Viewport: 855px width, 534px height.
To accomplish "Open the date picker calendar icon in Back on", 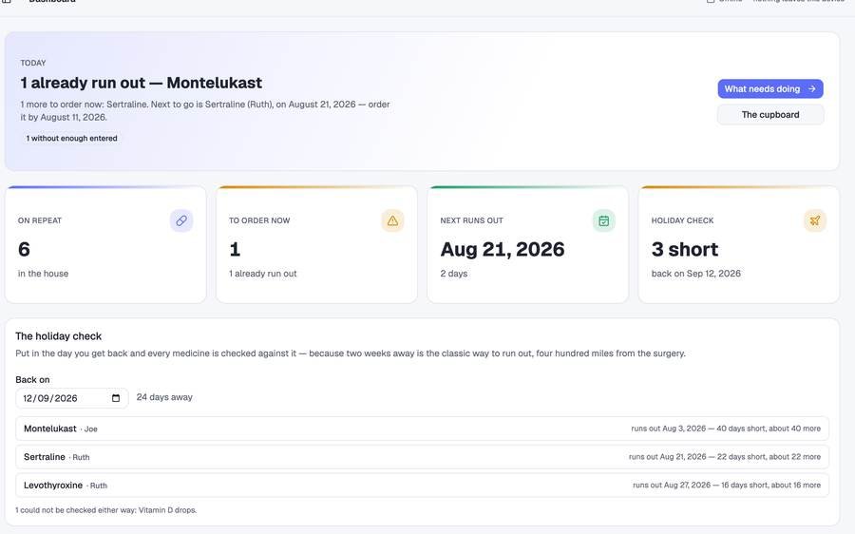I will (116, 398).
